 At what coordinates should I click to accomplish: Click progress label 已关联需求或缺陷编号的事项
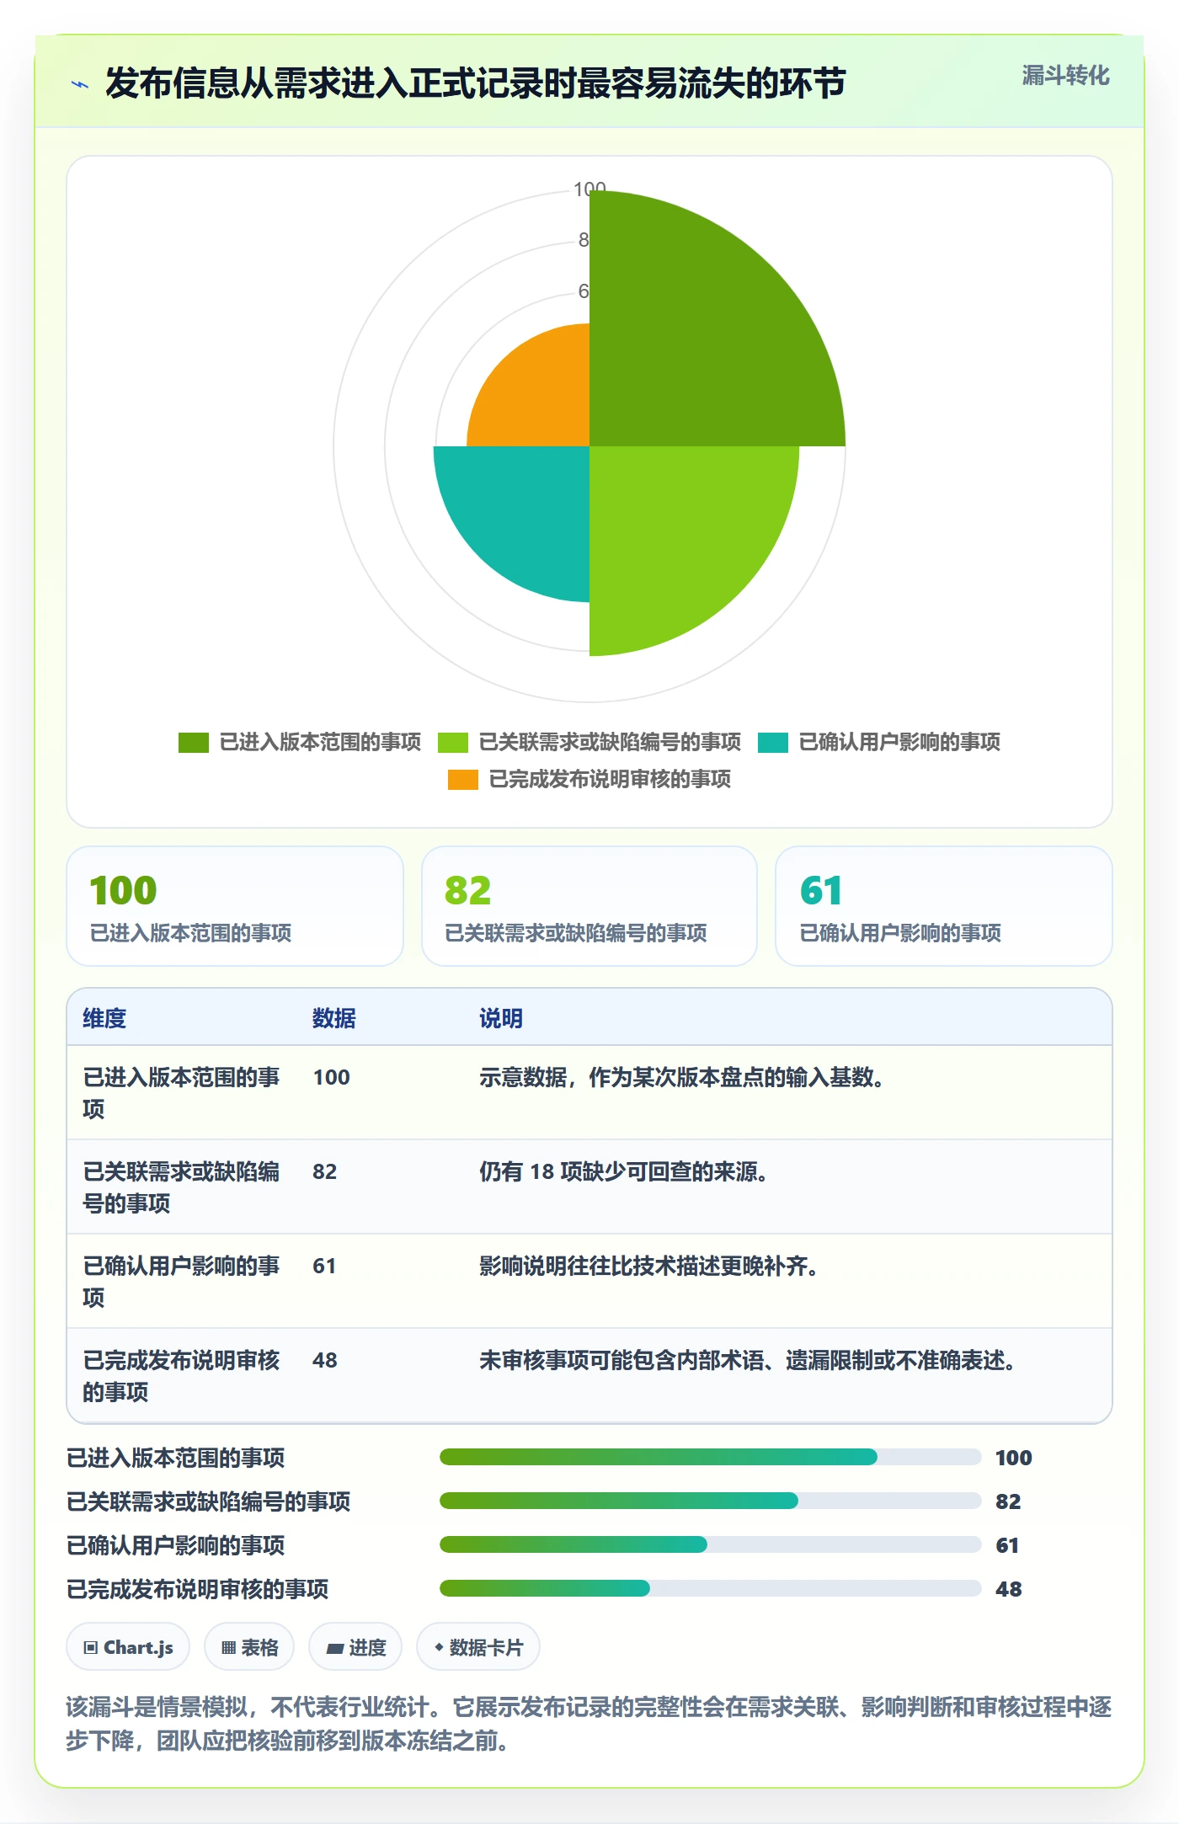click(209, 1501)
